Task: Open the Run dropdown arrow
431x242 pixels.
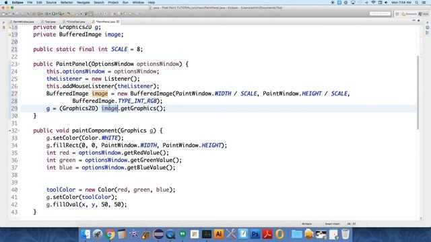Action: pos(57,13)
